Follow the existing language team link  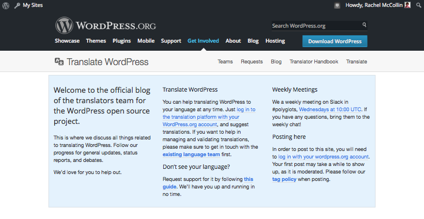pyautogui.click(x=191, y=154)
